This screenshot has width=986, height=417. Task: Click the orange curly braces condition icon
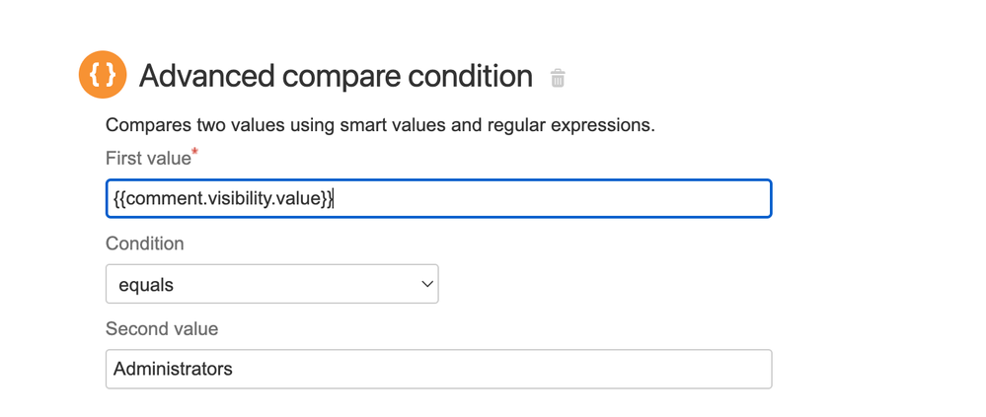103,75
